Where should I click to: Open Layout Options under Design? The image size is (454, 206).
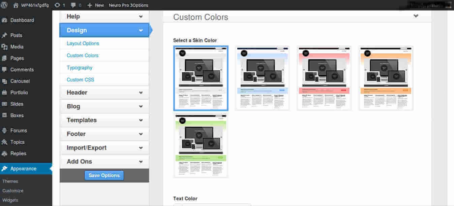83,43
